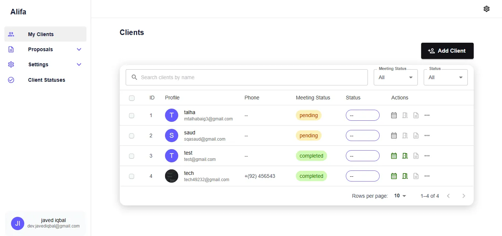Screen dimensions: 502x236
Task: Open Settings menu item in sidebar
Action: (x=46, y=64)
